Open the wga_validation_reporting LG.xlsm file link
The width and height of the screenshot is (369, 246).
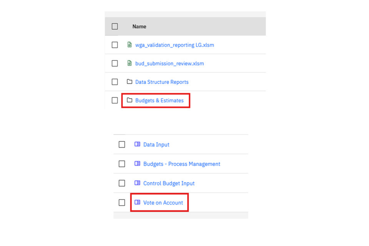point(175,45)
